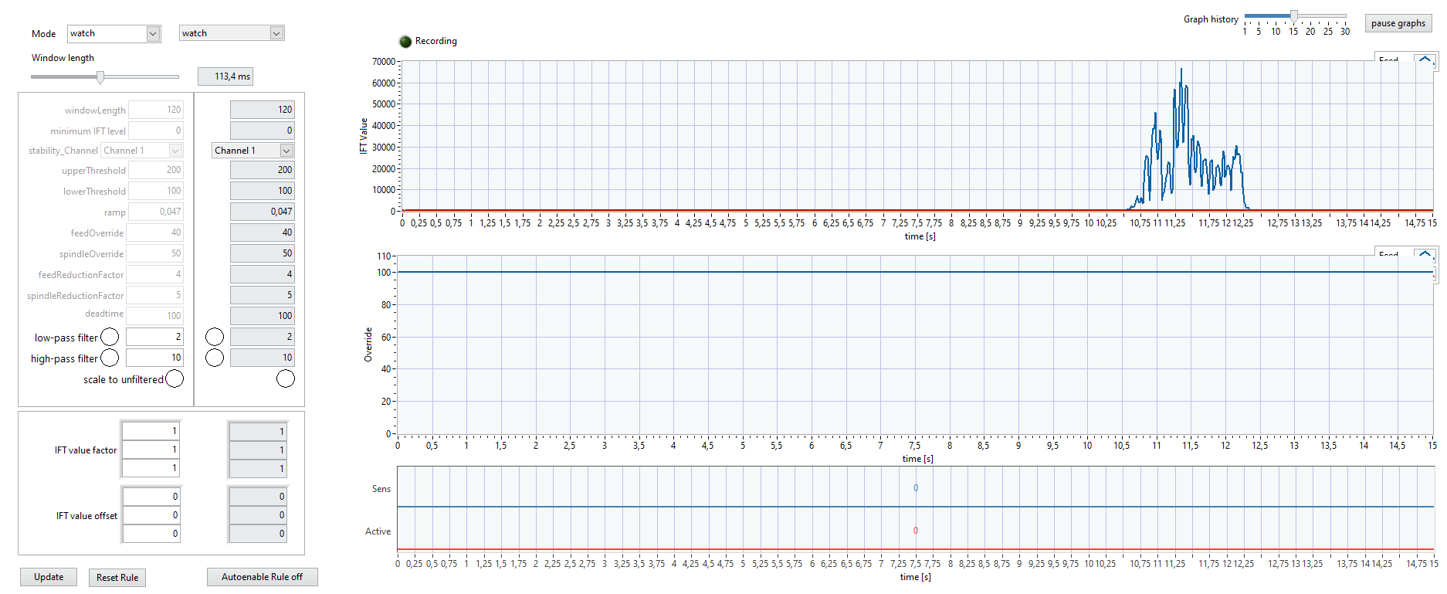Viewport: 1447px width, 594px height.
Task: Click the bottom IFT value offset field beside its label
Action: click(x=151, y=534)
